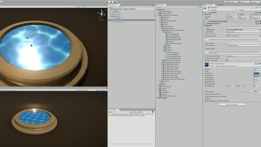Toggle the GameObject active checkbox in Inspector
The height and width of the screenshot is (147, 261).
pos(209,8)
